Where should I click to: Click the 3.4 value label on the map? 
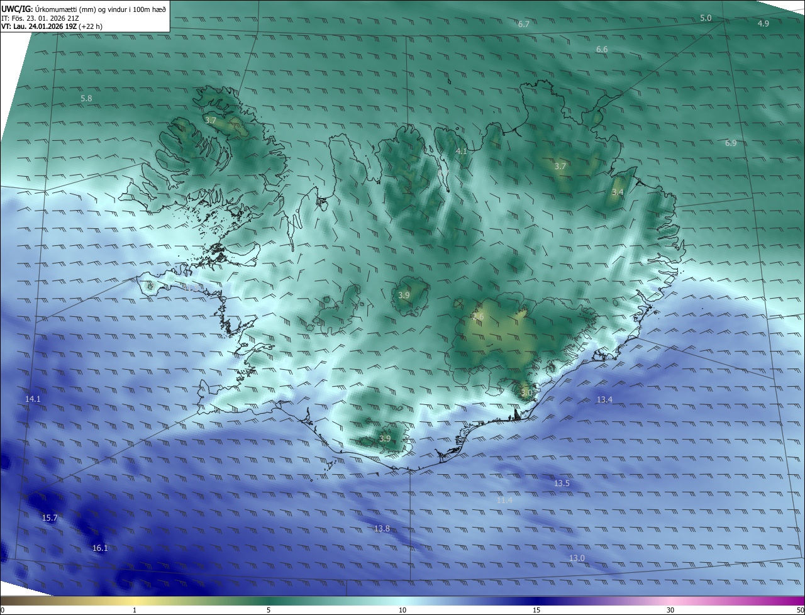pyautogui.click(x=618, y=192)
